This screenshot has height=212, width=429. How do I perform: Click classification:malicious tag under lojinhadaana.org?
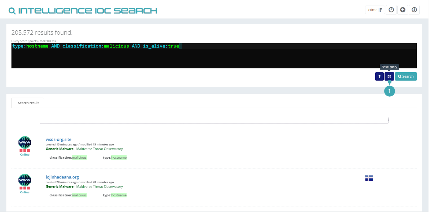click(68, 195)
